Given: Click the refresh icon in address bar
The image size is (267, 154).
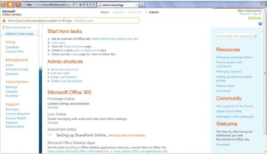Looking at the screenshot, I should point(91,5).
